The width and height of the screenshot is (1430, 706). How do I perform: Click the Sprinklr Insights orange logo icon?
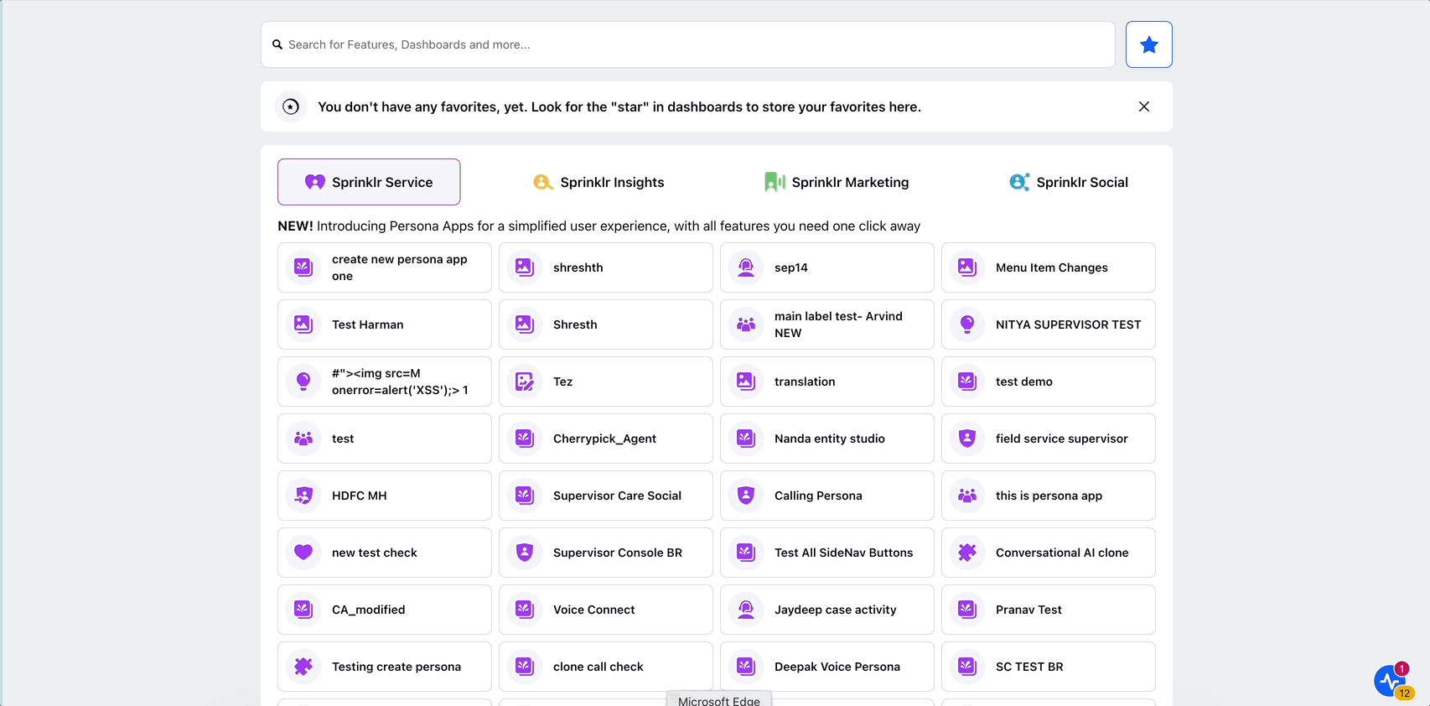click(542, 182)
